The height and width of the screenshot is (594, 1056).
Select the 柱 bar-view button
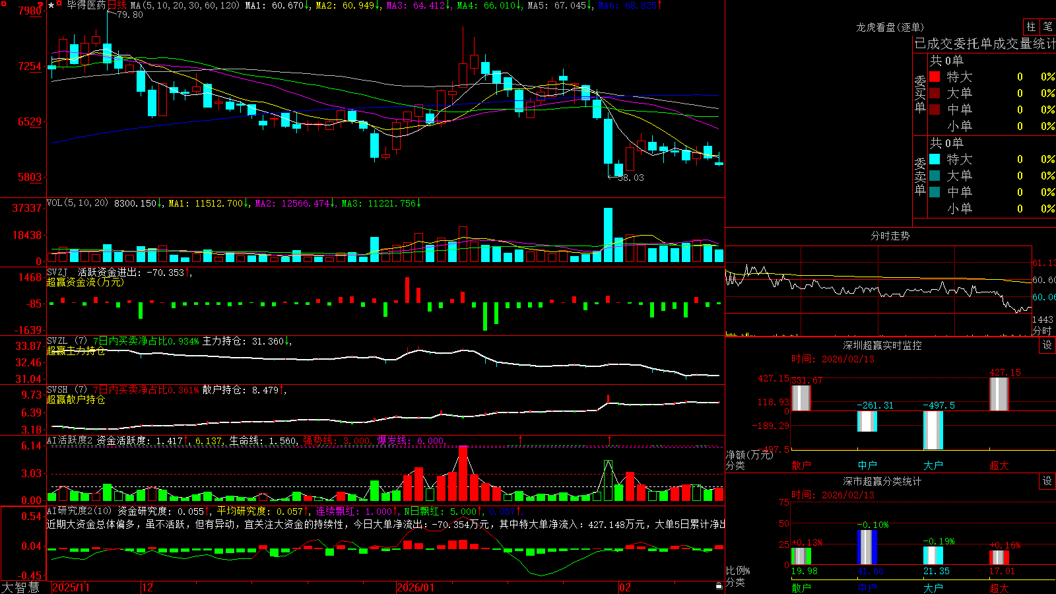click(1031, 26)
